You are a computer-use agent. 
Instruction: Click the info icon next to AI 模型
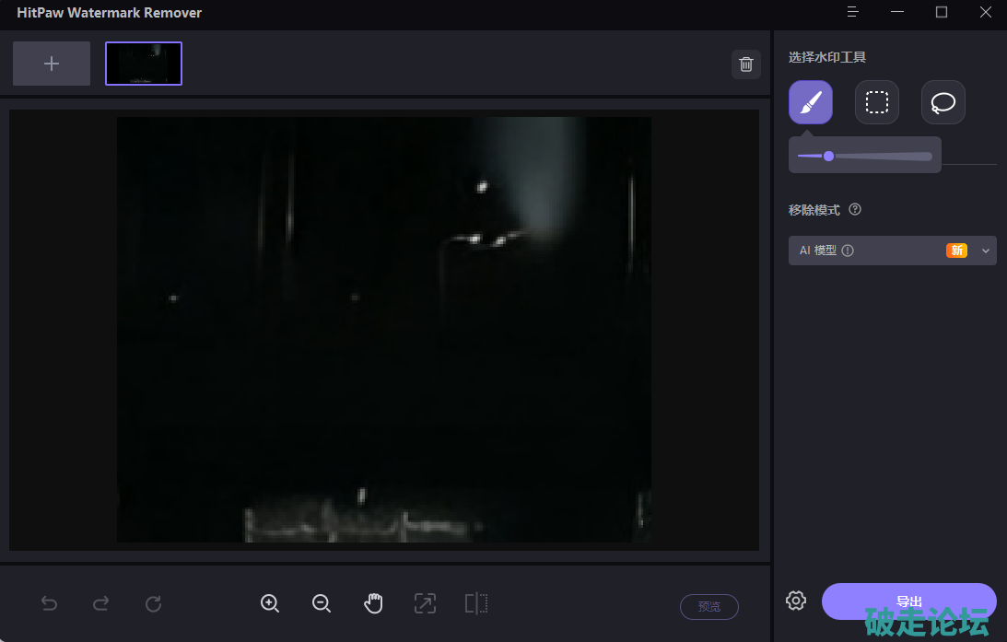(848, 251)
